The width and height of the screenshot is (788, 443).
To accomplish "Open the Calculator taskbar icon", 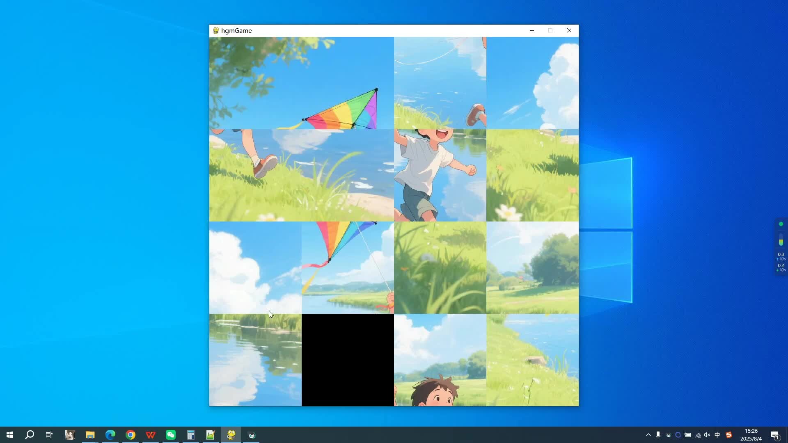I will tap(191, 435).
